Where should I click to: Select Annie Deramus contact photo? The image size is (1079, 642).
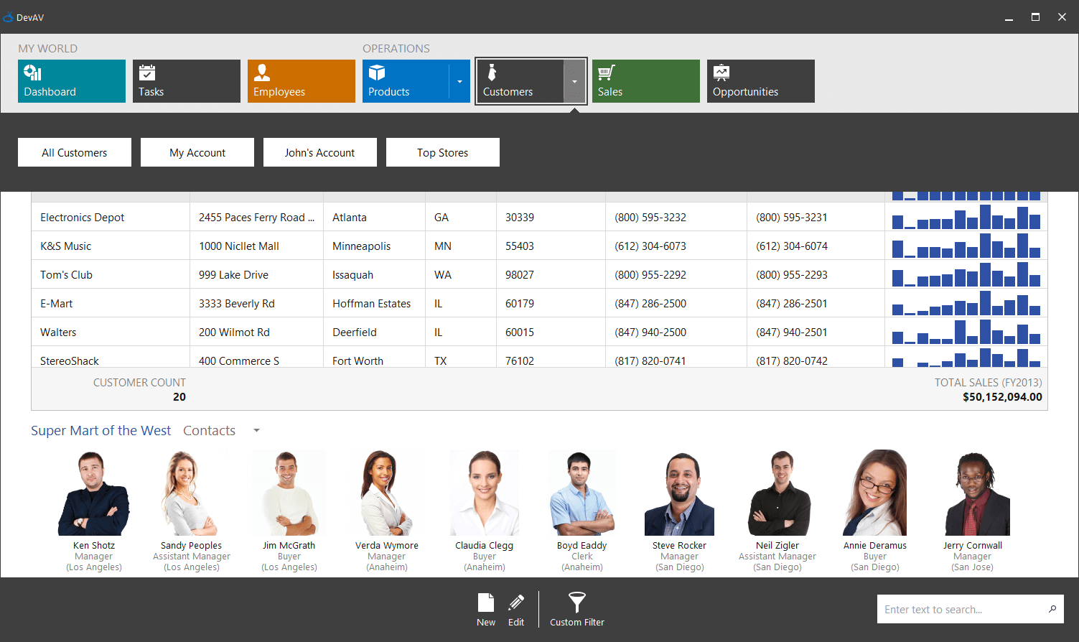[x=875, y=493]
